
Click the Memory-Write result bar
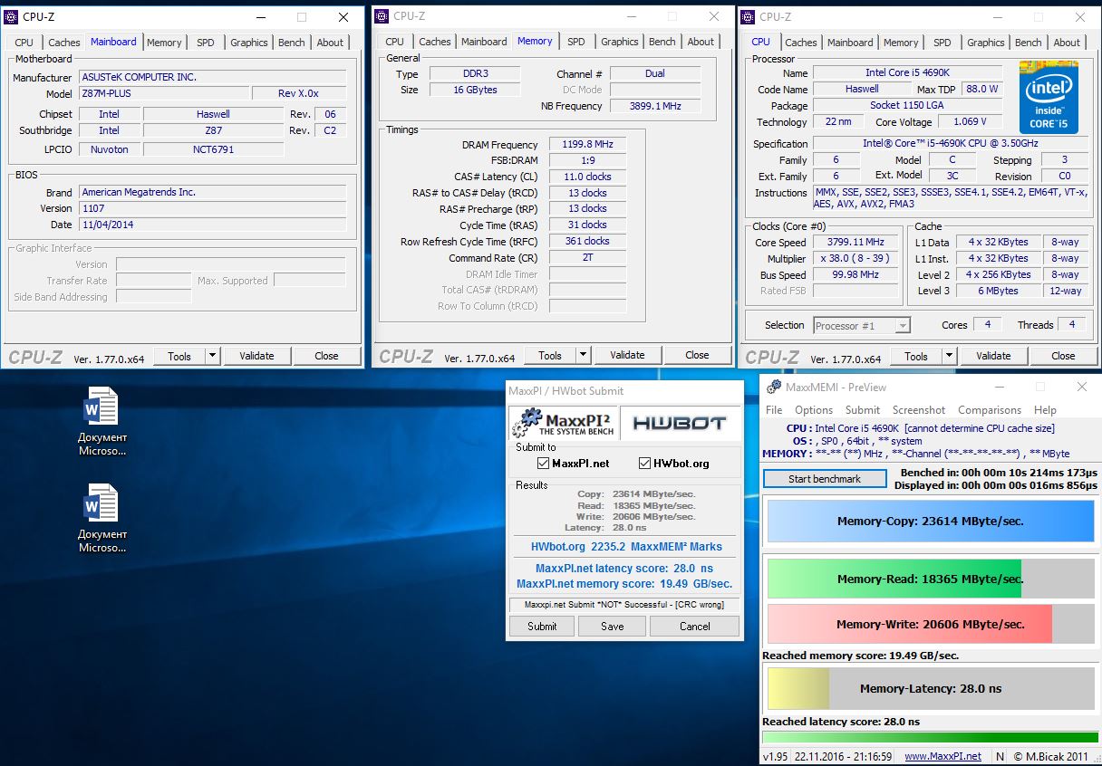931,624
